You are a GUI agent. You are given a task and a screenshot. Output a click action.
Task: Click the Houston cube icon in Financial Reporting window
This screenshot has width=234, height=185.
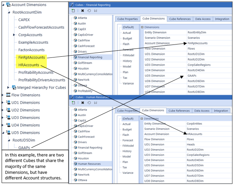(75, 68)
